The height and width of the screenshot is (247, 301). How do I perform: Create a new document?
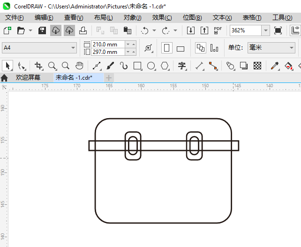click(8, 30)
